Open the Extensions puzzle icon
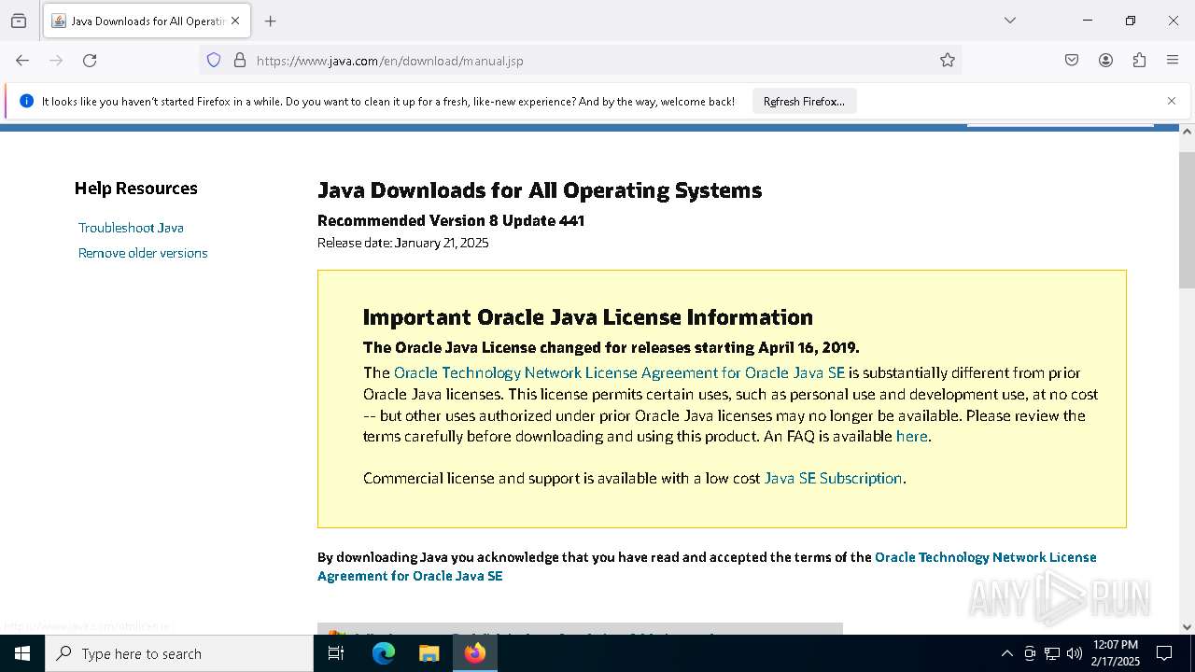Viewport: 1195px width, 672px height. coord(1139,61)
